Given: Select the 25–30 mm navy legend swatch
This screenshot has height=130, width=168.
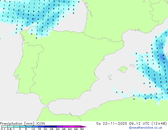Looking at the screenshot, I should pos(53,127).
